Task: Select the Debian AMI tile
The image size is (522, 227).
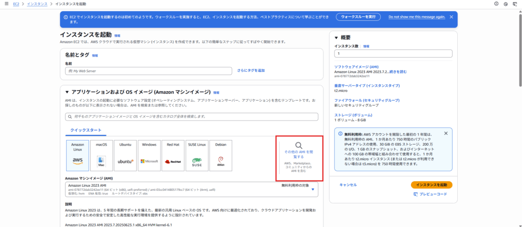Action: pyautogui.click(x=220, y=156)
